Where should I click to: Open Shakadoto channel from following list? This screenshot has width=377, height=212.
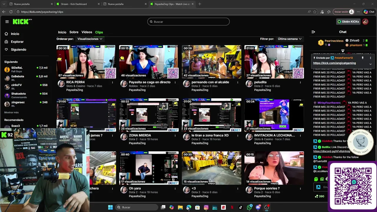tap(26, 95)
